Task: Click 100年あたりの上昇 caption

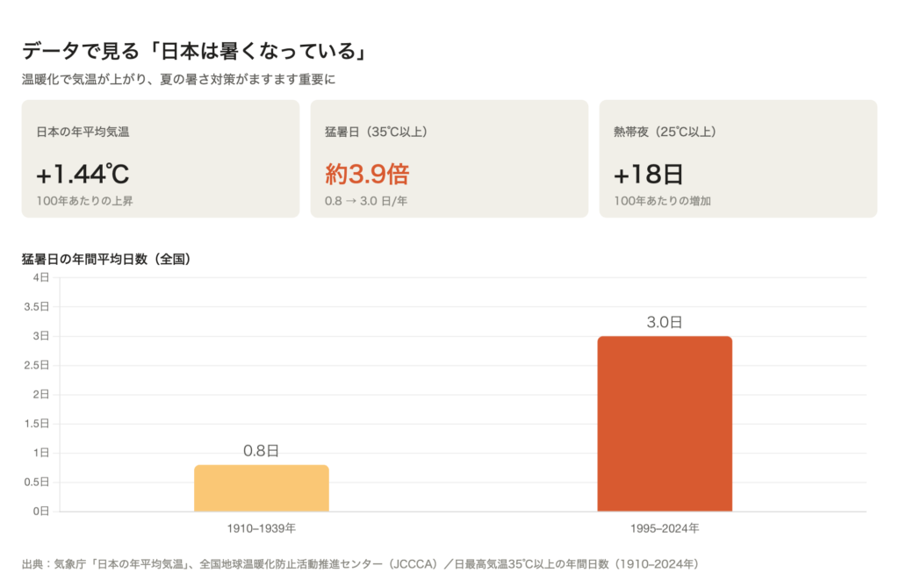Action: [85, 201]
